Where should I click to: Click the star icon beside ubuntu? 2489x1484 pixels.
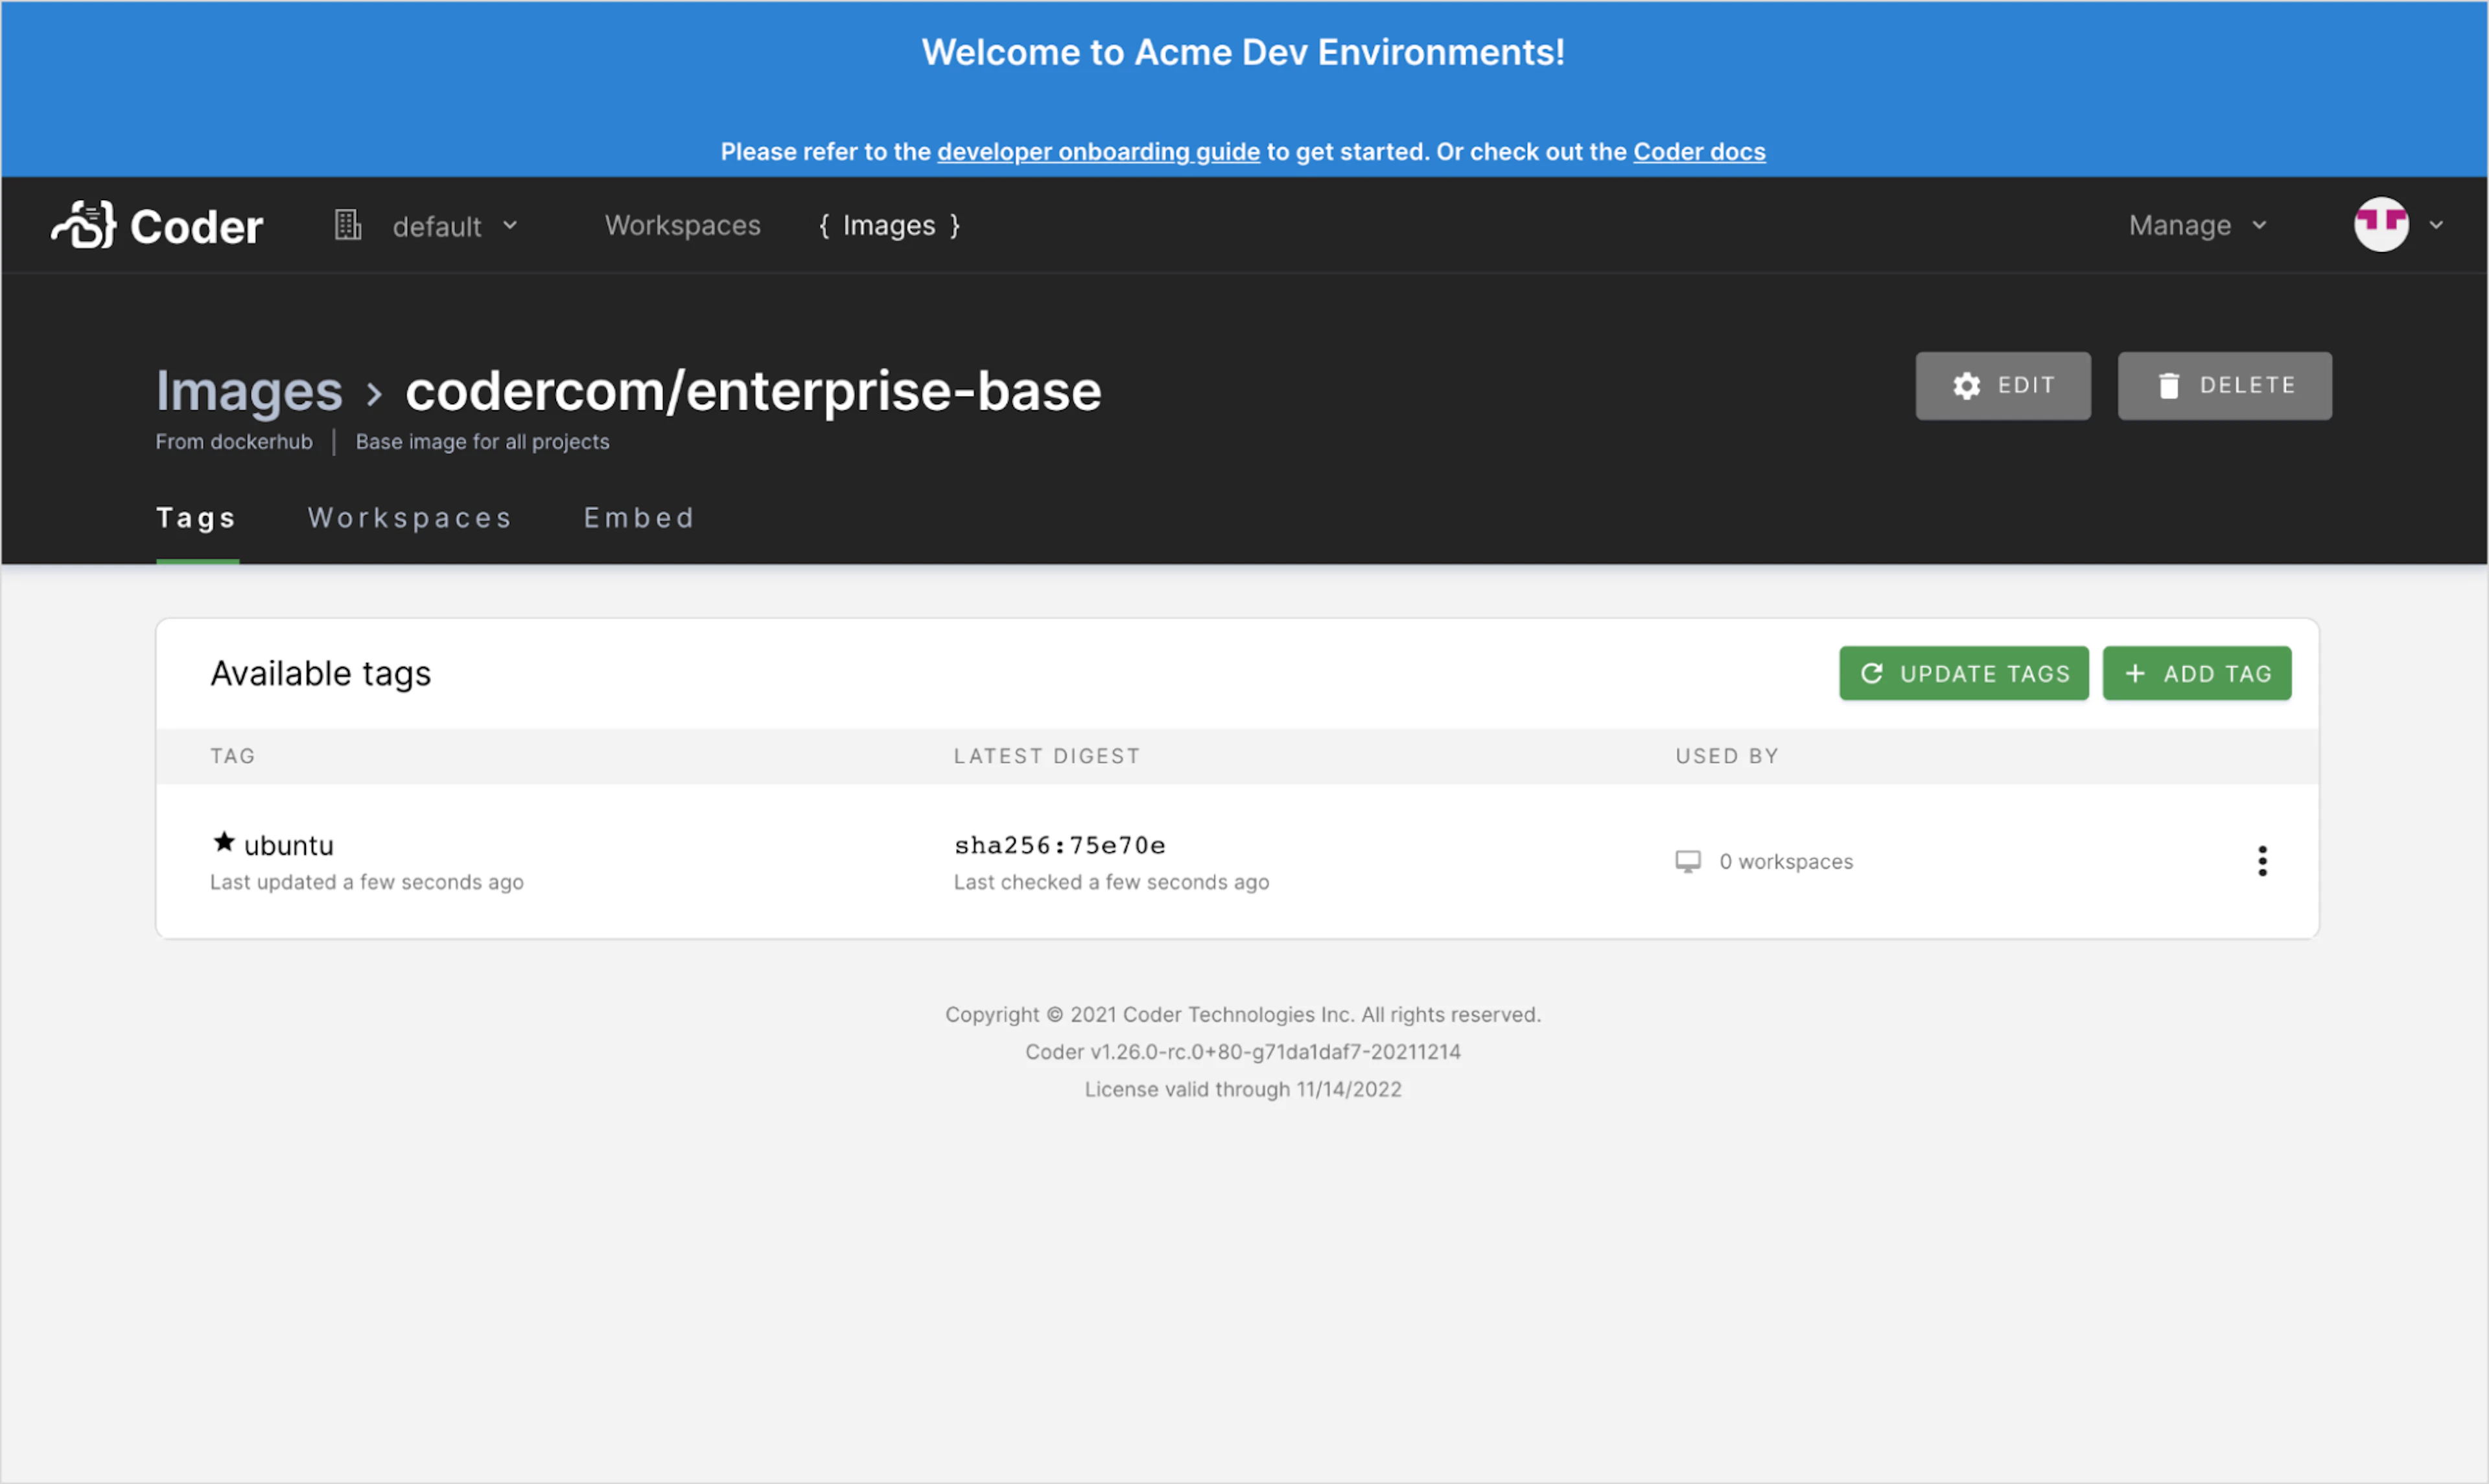pyautogui.click(x=224, y=842)
